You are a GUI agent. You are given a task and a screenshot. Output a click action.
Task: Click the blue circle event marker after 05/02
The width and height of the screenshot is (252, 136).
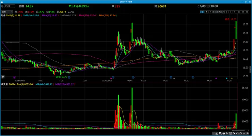tap(193, 77)
